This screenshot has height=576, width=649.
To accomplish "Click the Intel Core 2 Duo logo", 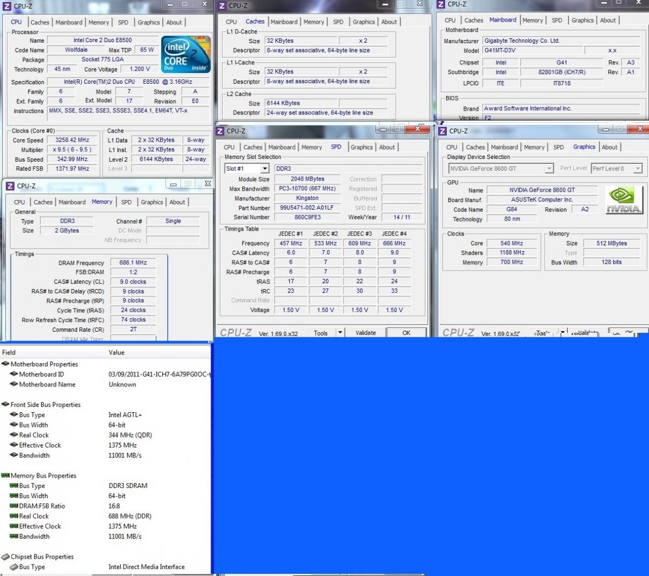I will pos(187,54).
